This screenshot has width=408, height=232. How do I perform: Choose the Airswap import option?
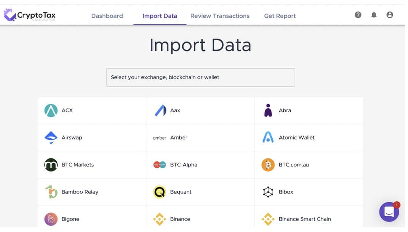(72, 137)
